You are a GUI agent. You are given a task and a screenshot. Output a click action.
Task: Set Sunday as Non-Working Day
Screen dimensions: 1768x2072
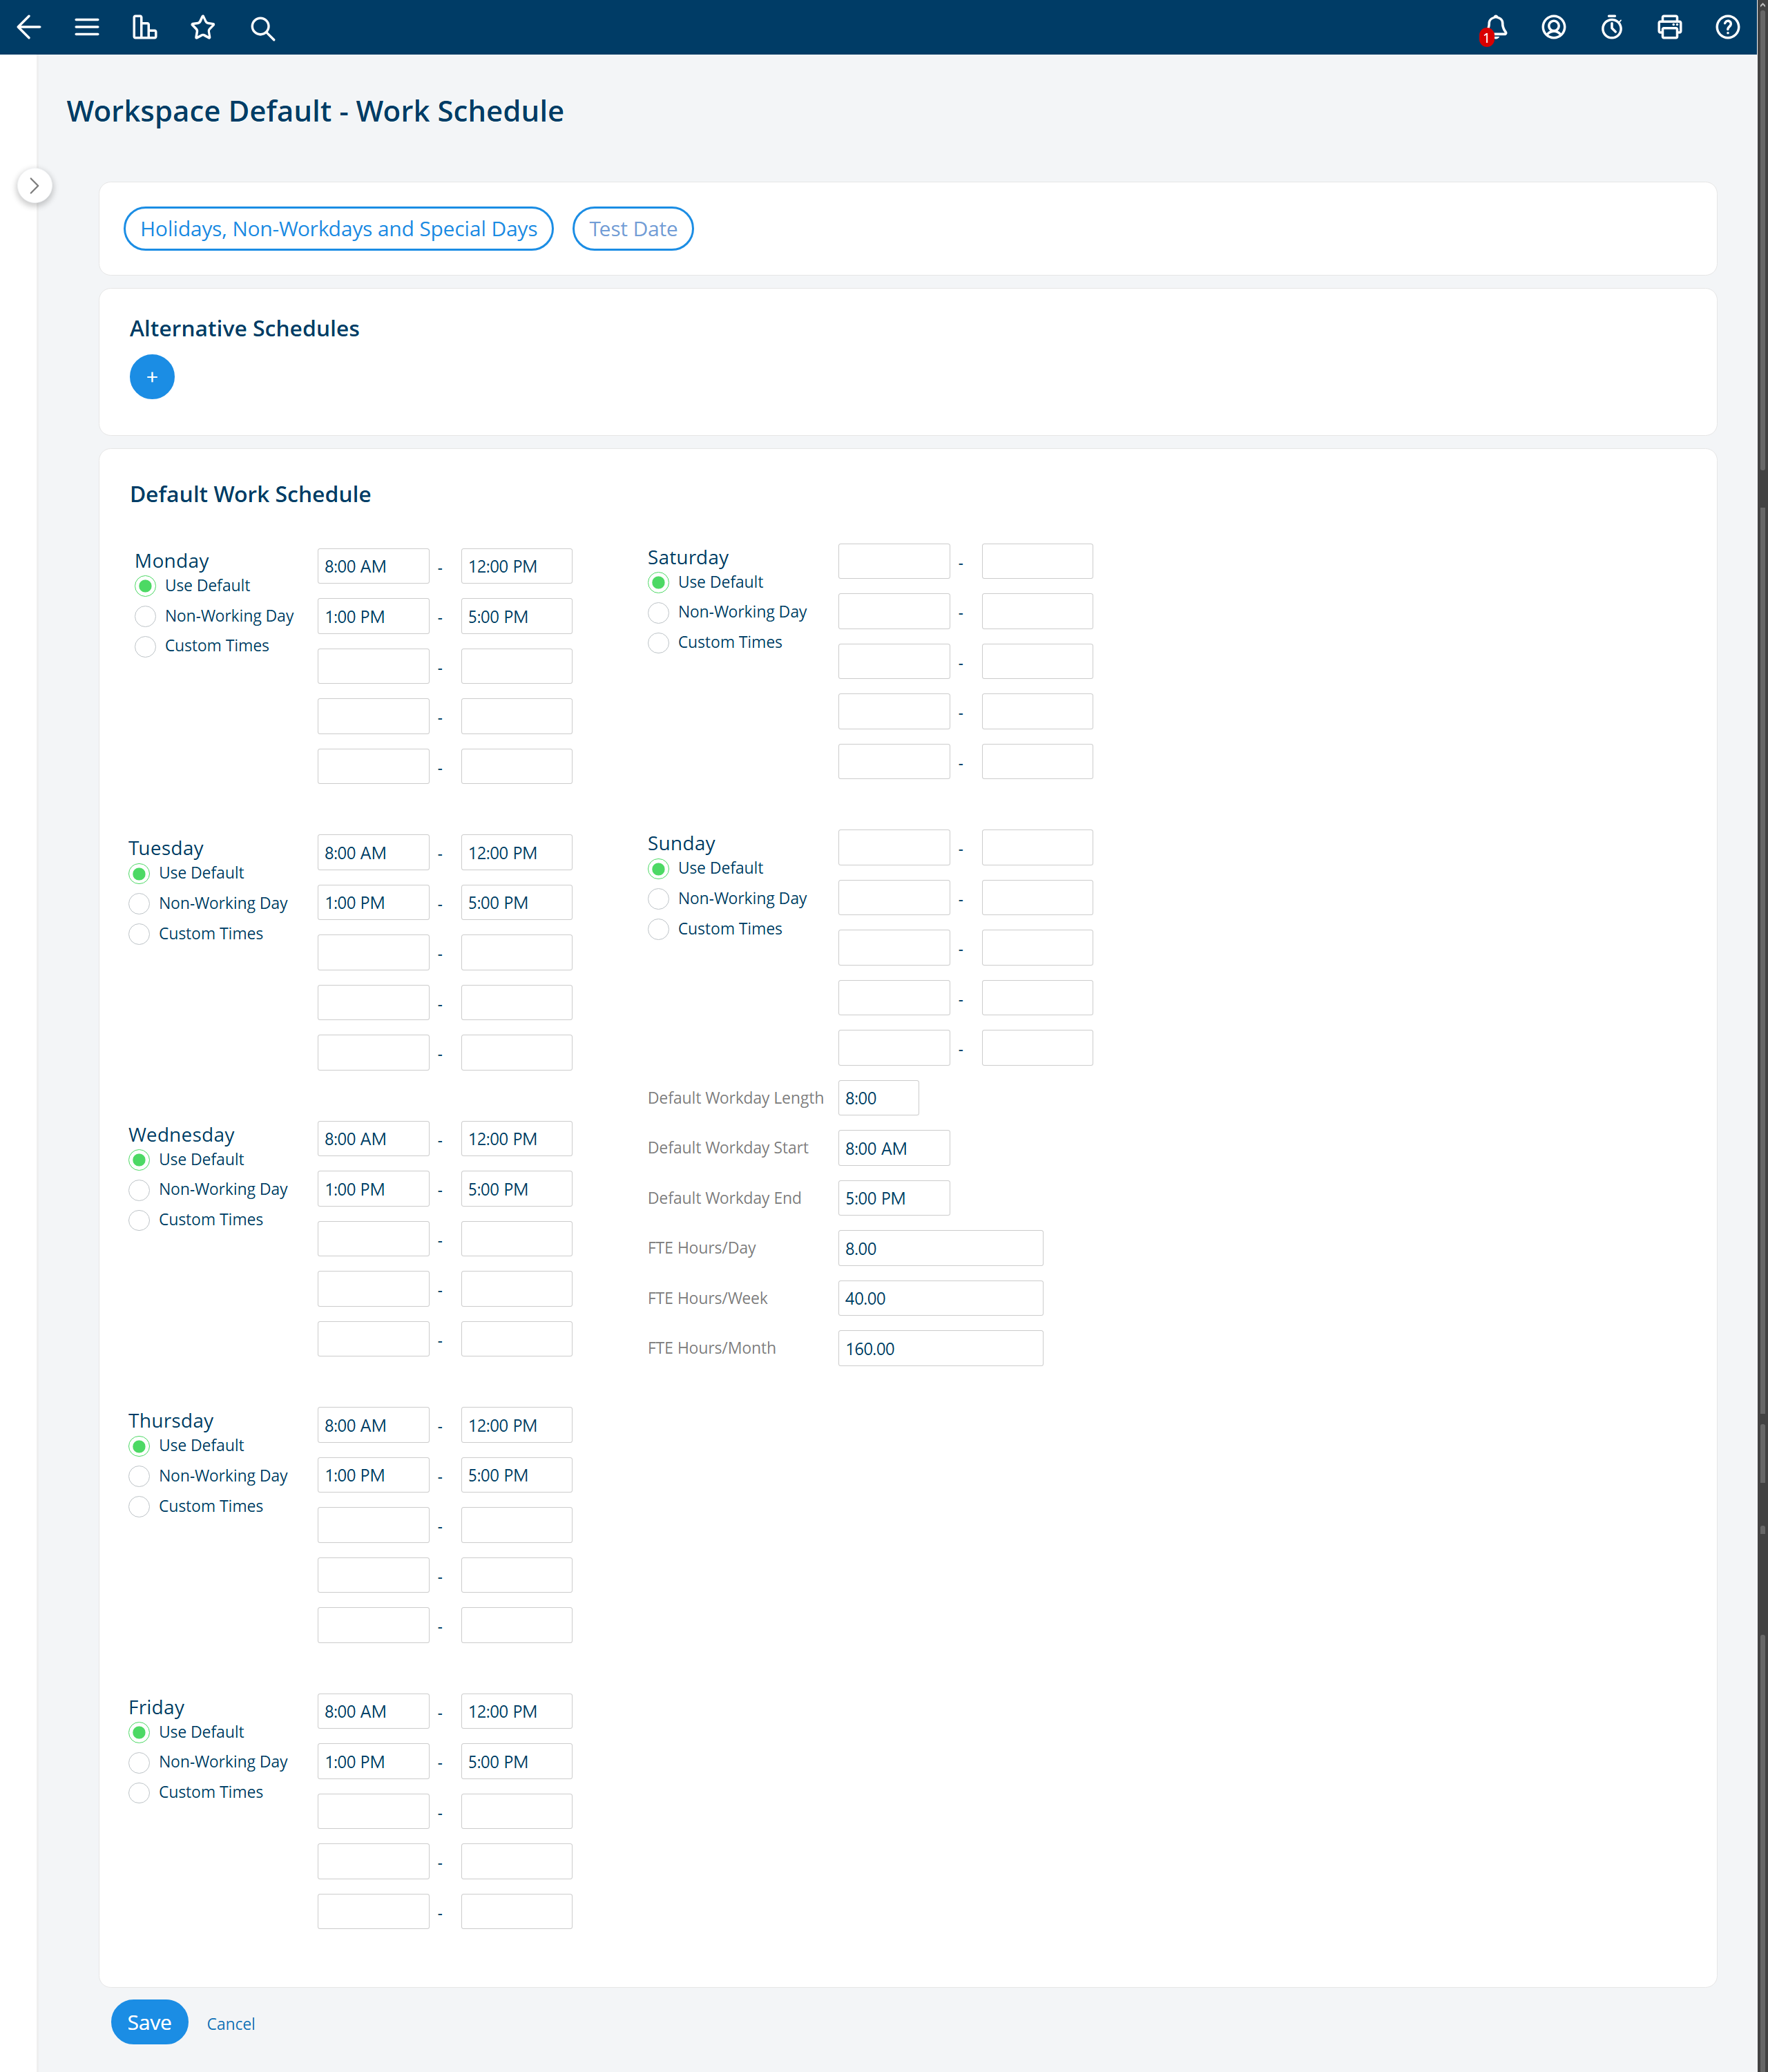click(x=658, y=898)
